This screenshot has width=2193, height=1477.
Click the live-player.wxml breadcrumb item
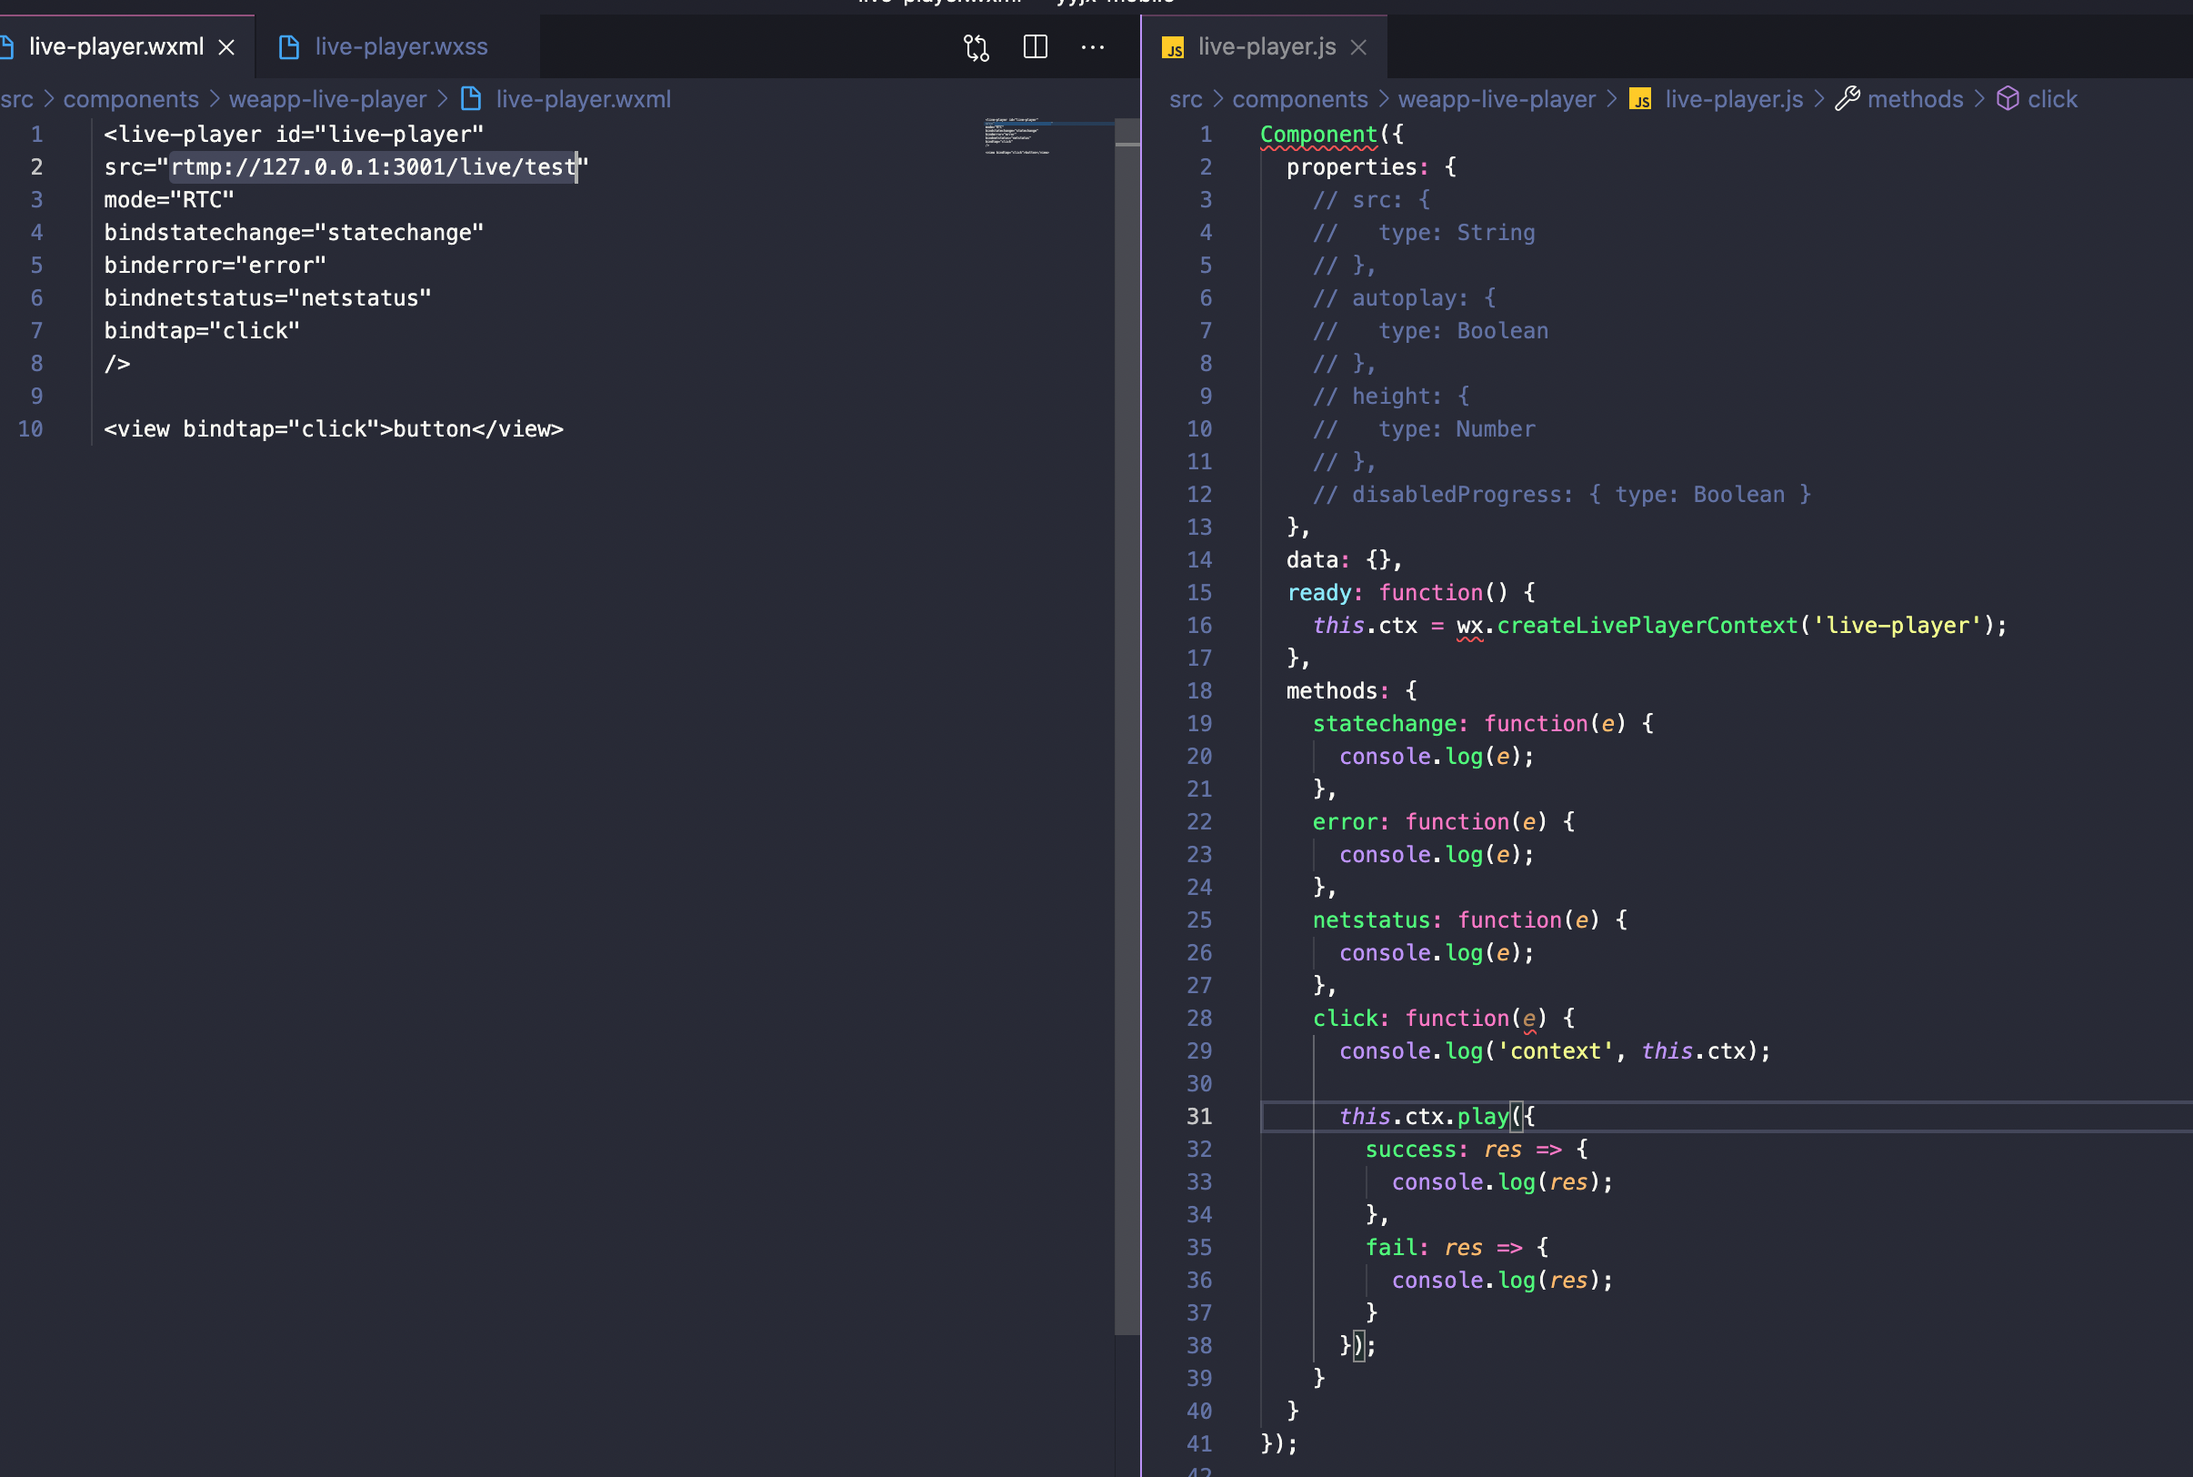(583, 99)
